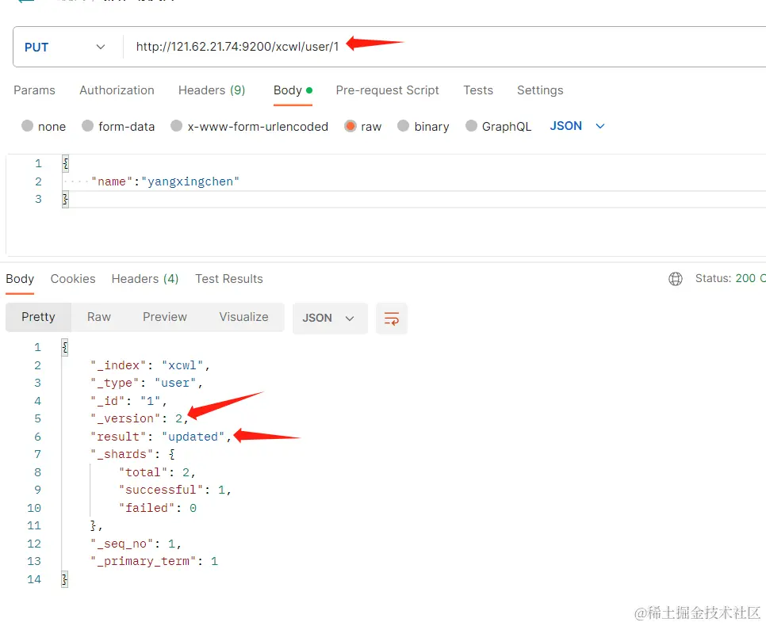
Task: Open the request Headers (9) tab
Action: [212, 90]
